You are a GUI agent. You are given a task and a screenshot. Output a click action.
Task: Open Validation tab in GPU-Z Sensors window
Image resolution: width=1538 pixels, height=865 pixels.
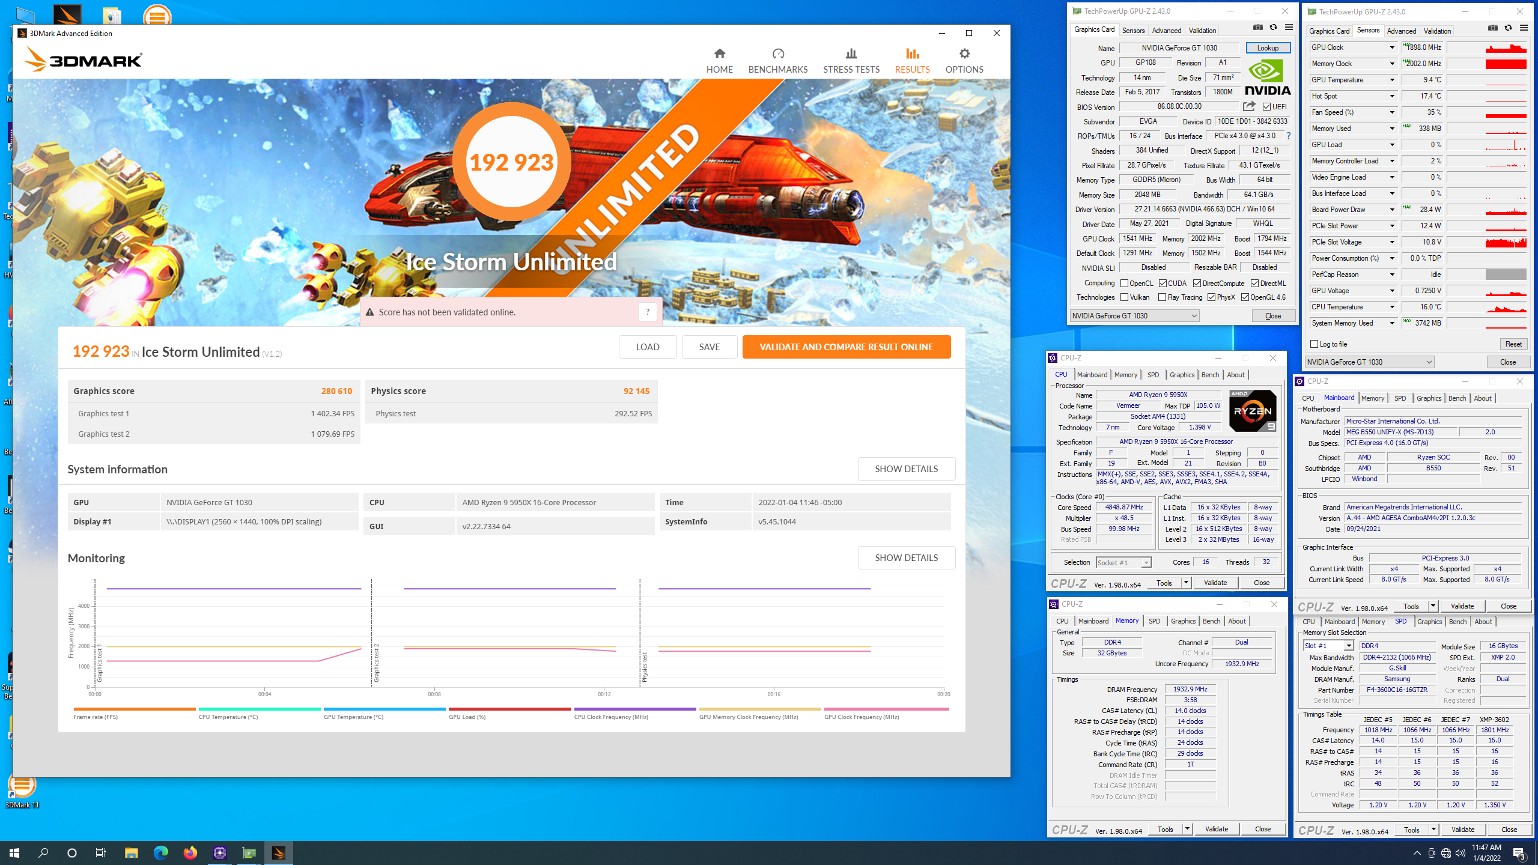(x=1437, y=31)
